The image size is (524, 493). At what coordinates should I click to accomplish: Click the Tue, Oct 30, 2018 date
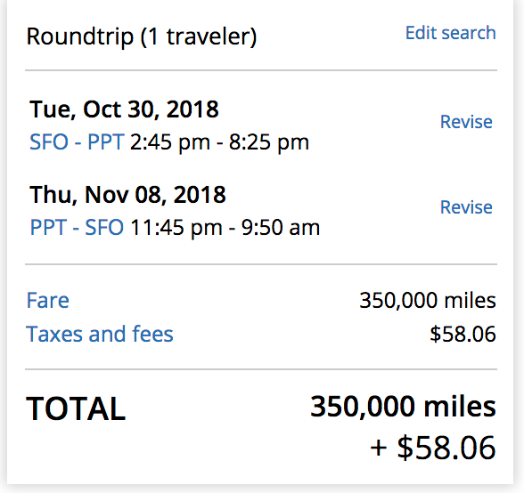pyautogui.click(x=124, y=109)
